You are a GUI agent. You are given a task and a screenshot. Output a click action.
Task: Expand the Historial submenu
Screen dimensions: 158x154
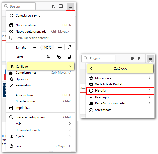click(120, 91)
